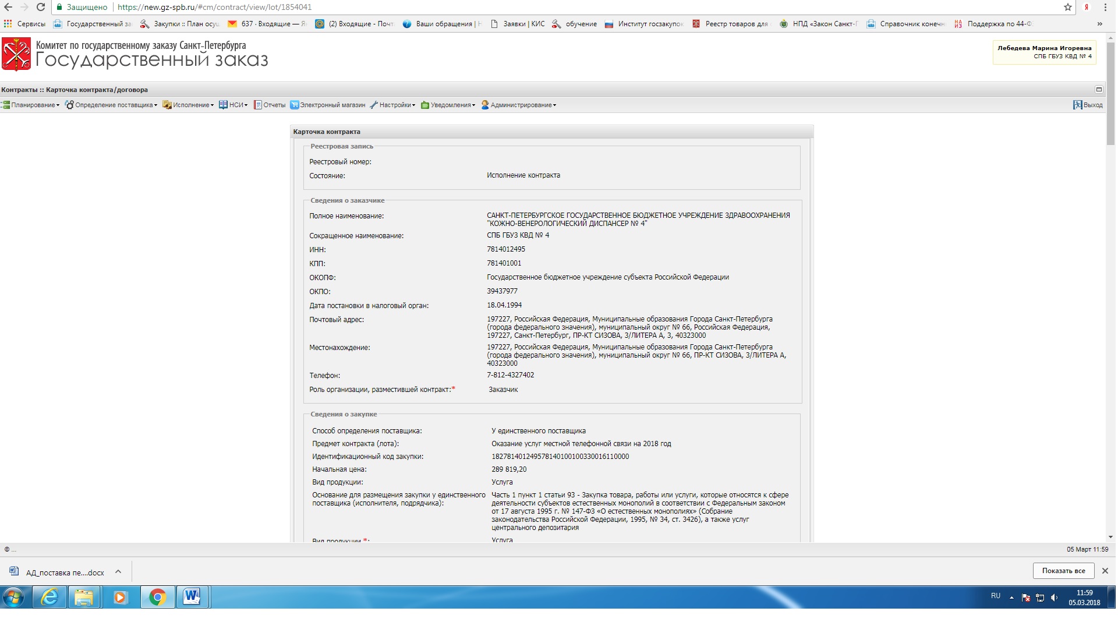
Task: Expand options for АД_поставка docx download
Action: [x=118, y=572]
